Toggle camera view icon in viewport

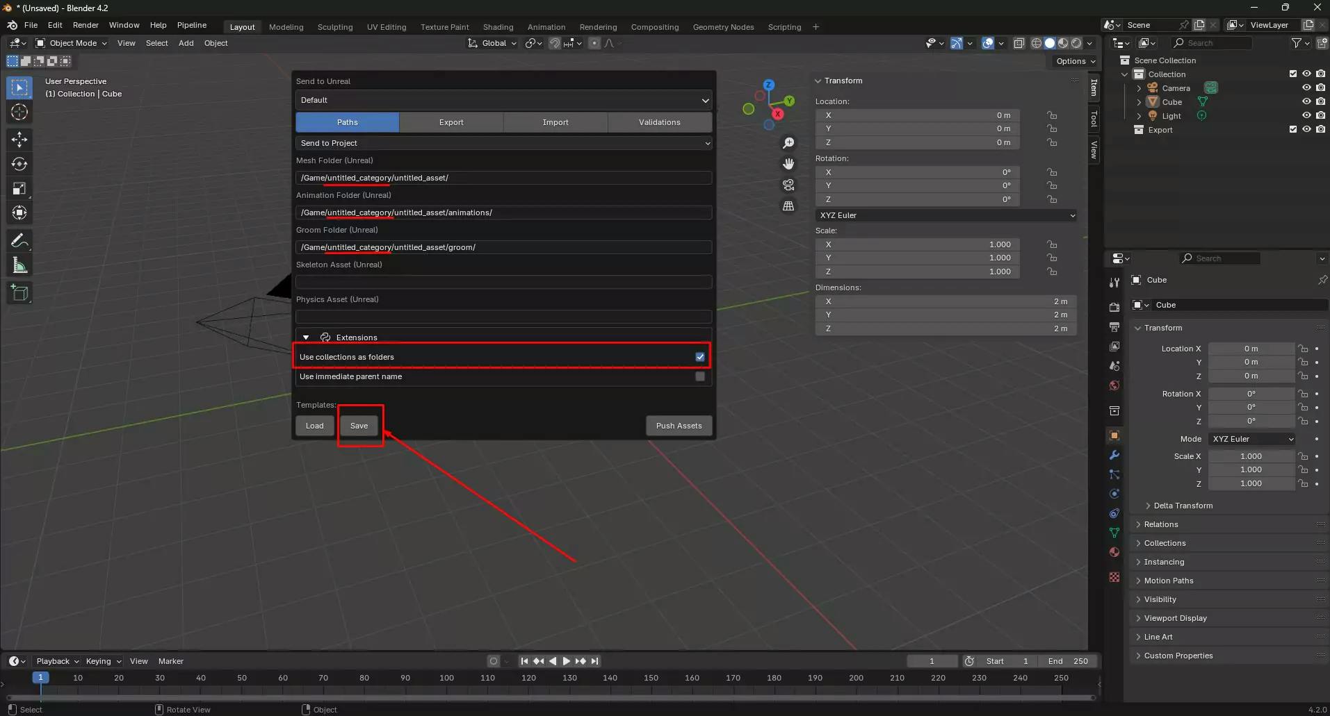click(788, 185)
